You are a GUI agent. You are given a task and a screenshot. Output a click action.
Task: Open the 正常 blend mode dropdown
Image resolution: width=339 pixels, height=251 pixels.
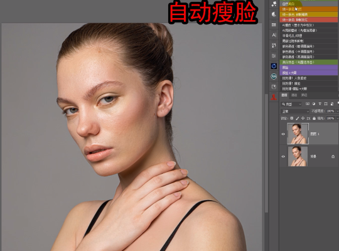click(x=295, y=111)
